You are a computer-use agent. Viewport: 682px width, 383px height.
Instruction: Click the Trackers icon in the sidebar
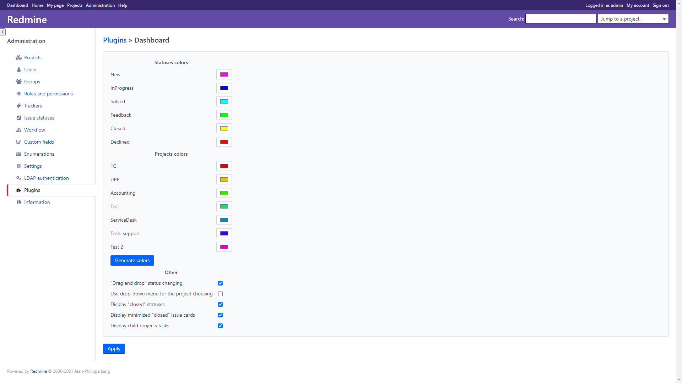point(19,106)
